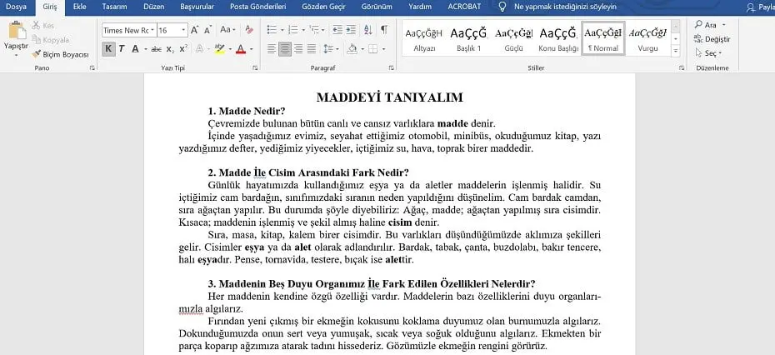Click the Değiştir (Replace) button
The width and height of the screenshot is (775, 355).
pos(712,38)
